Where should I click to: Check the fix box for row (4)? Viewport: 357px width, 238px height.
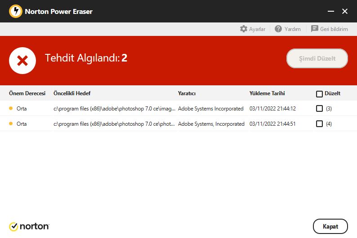pyautogui.click(x=319, y=123)
